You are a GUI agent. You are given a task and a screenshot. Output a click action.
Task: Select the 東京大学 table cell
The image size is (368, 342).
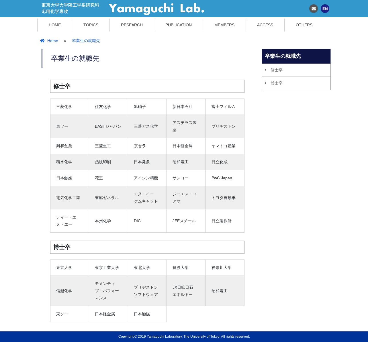(70, 268)
